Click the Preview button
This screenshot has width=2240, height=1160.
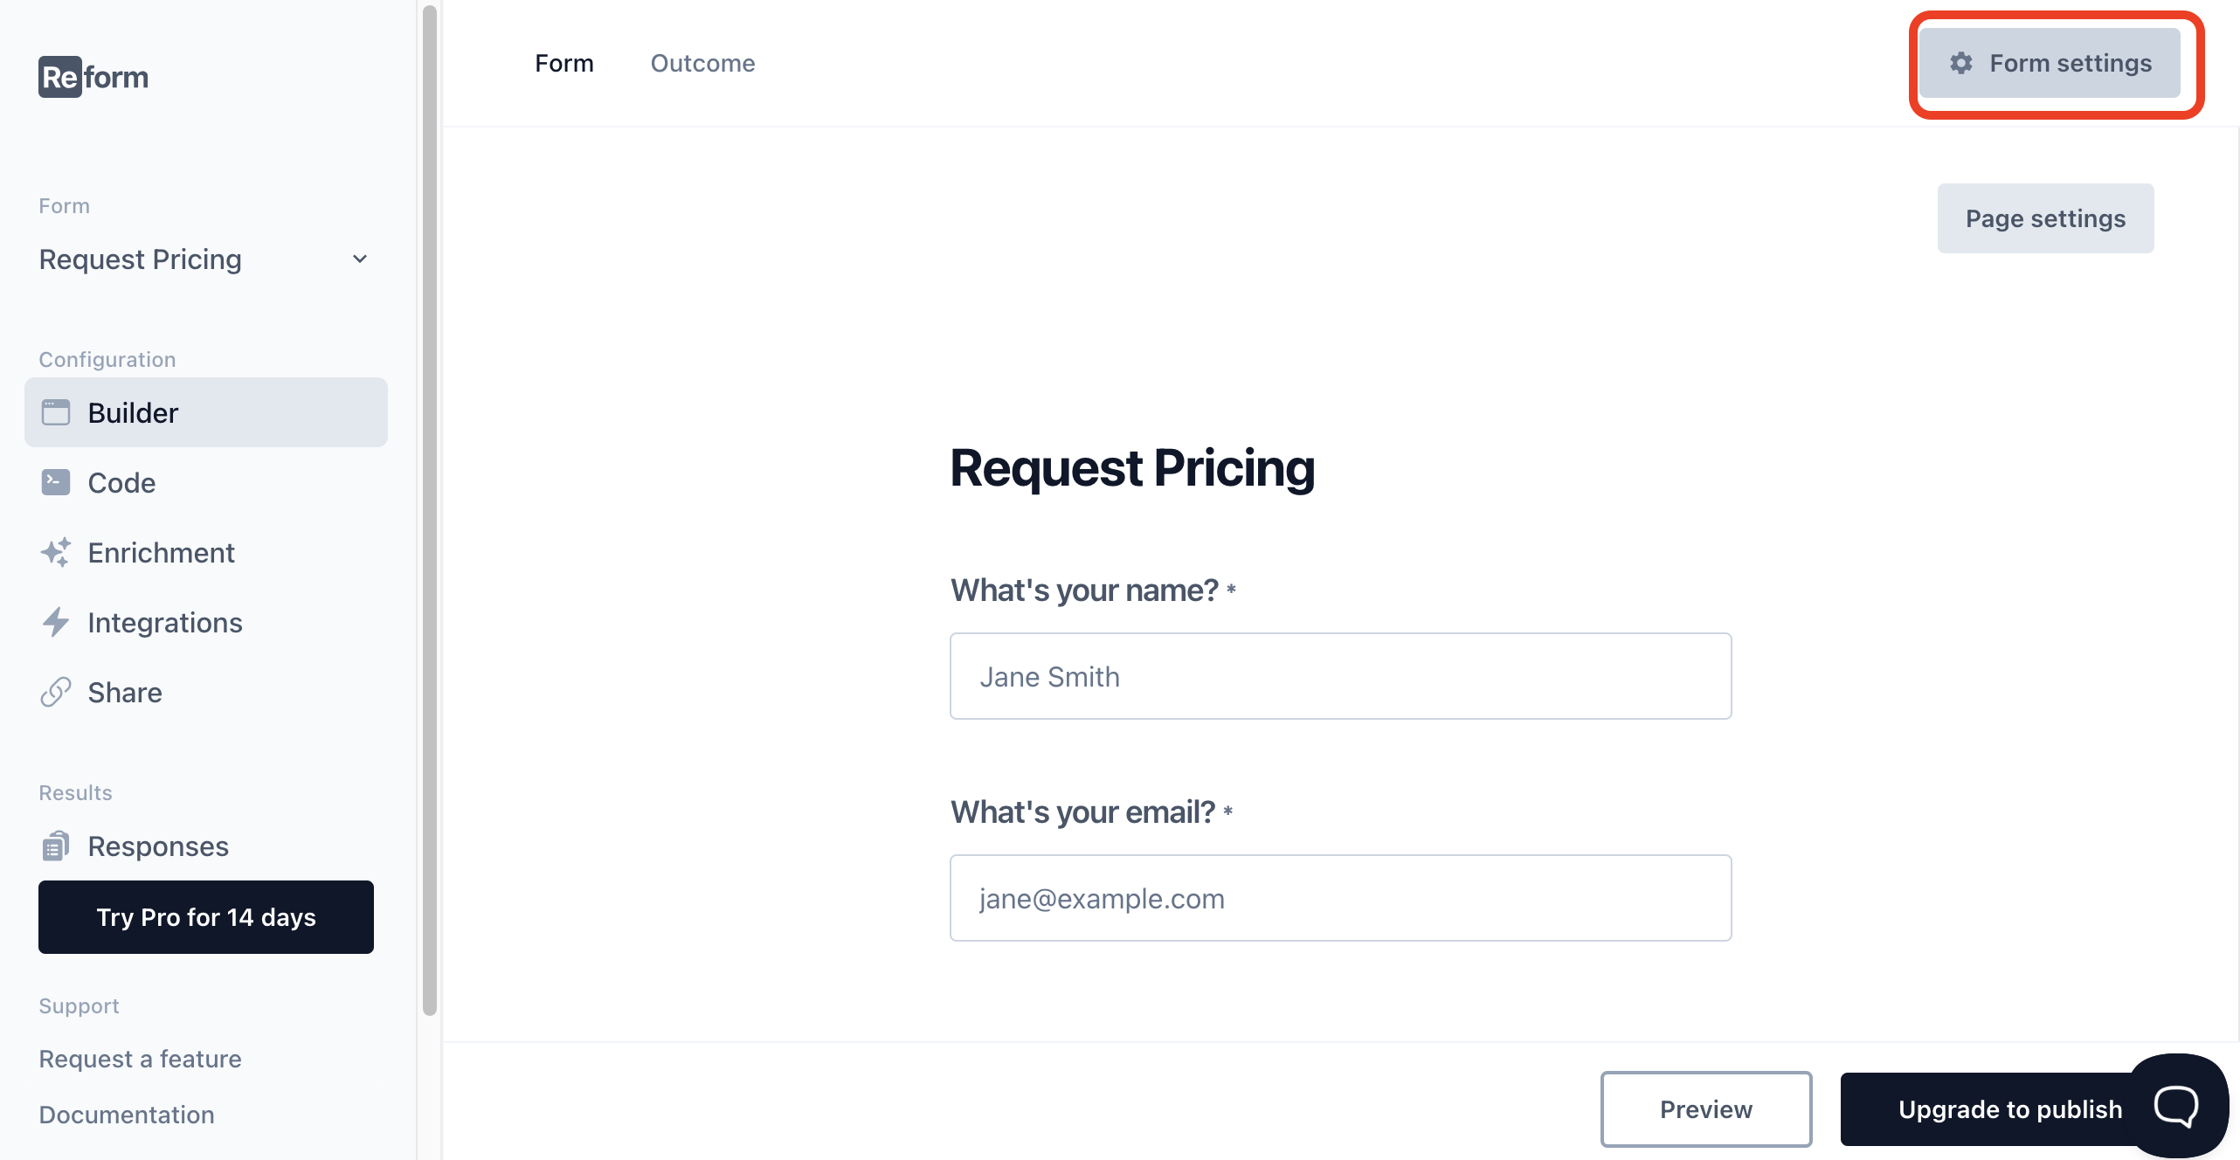point(1706,1109)
